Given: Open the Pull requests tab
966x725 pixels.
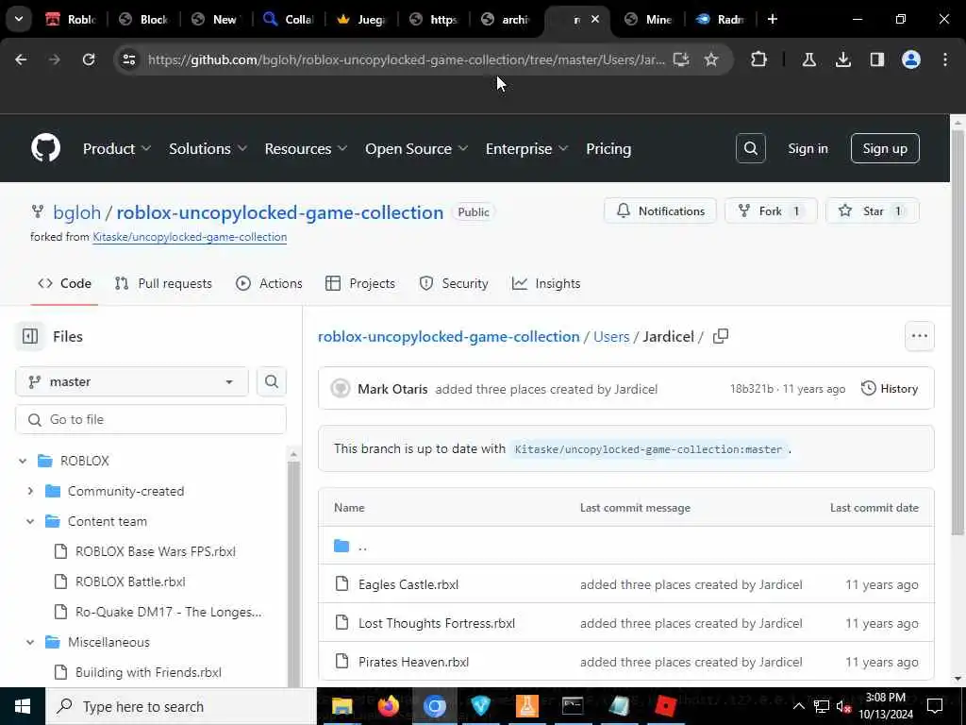Looking at the screenshot, I should (x=163, y=283).
